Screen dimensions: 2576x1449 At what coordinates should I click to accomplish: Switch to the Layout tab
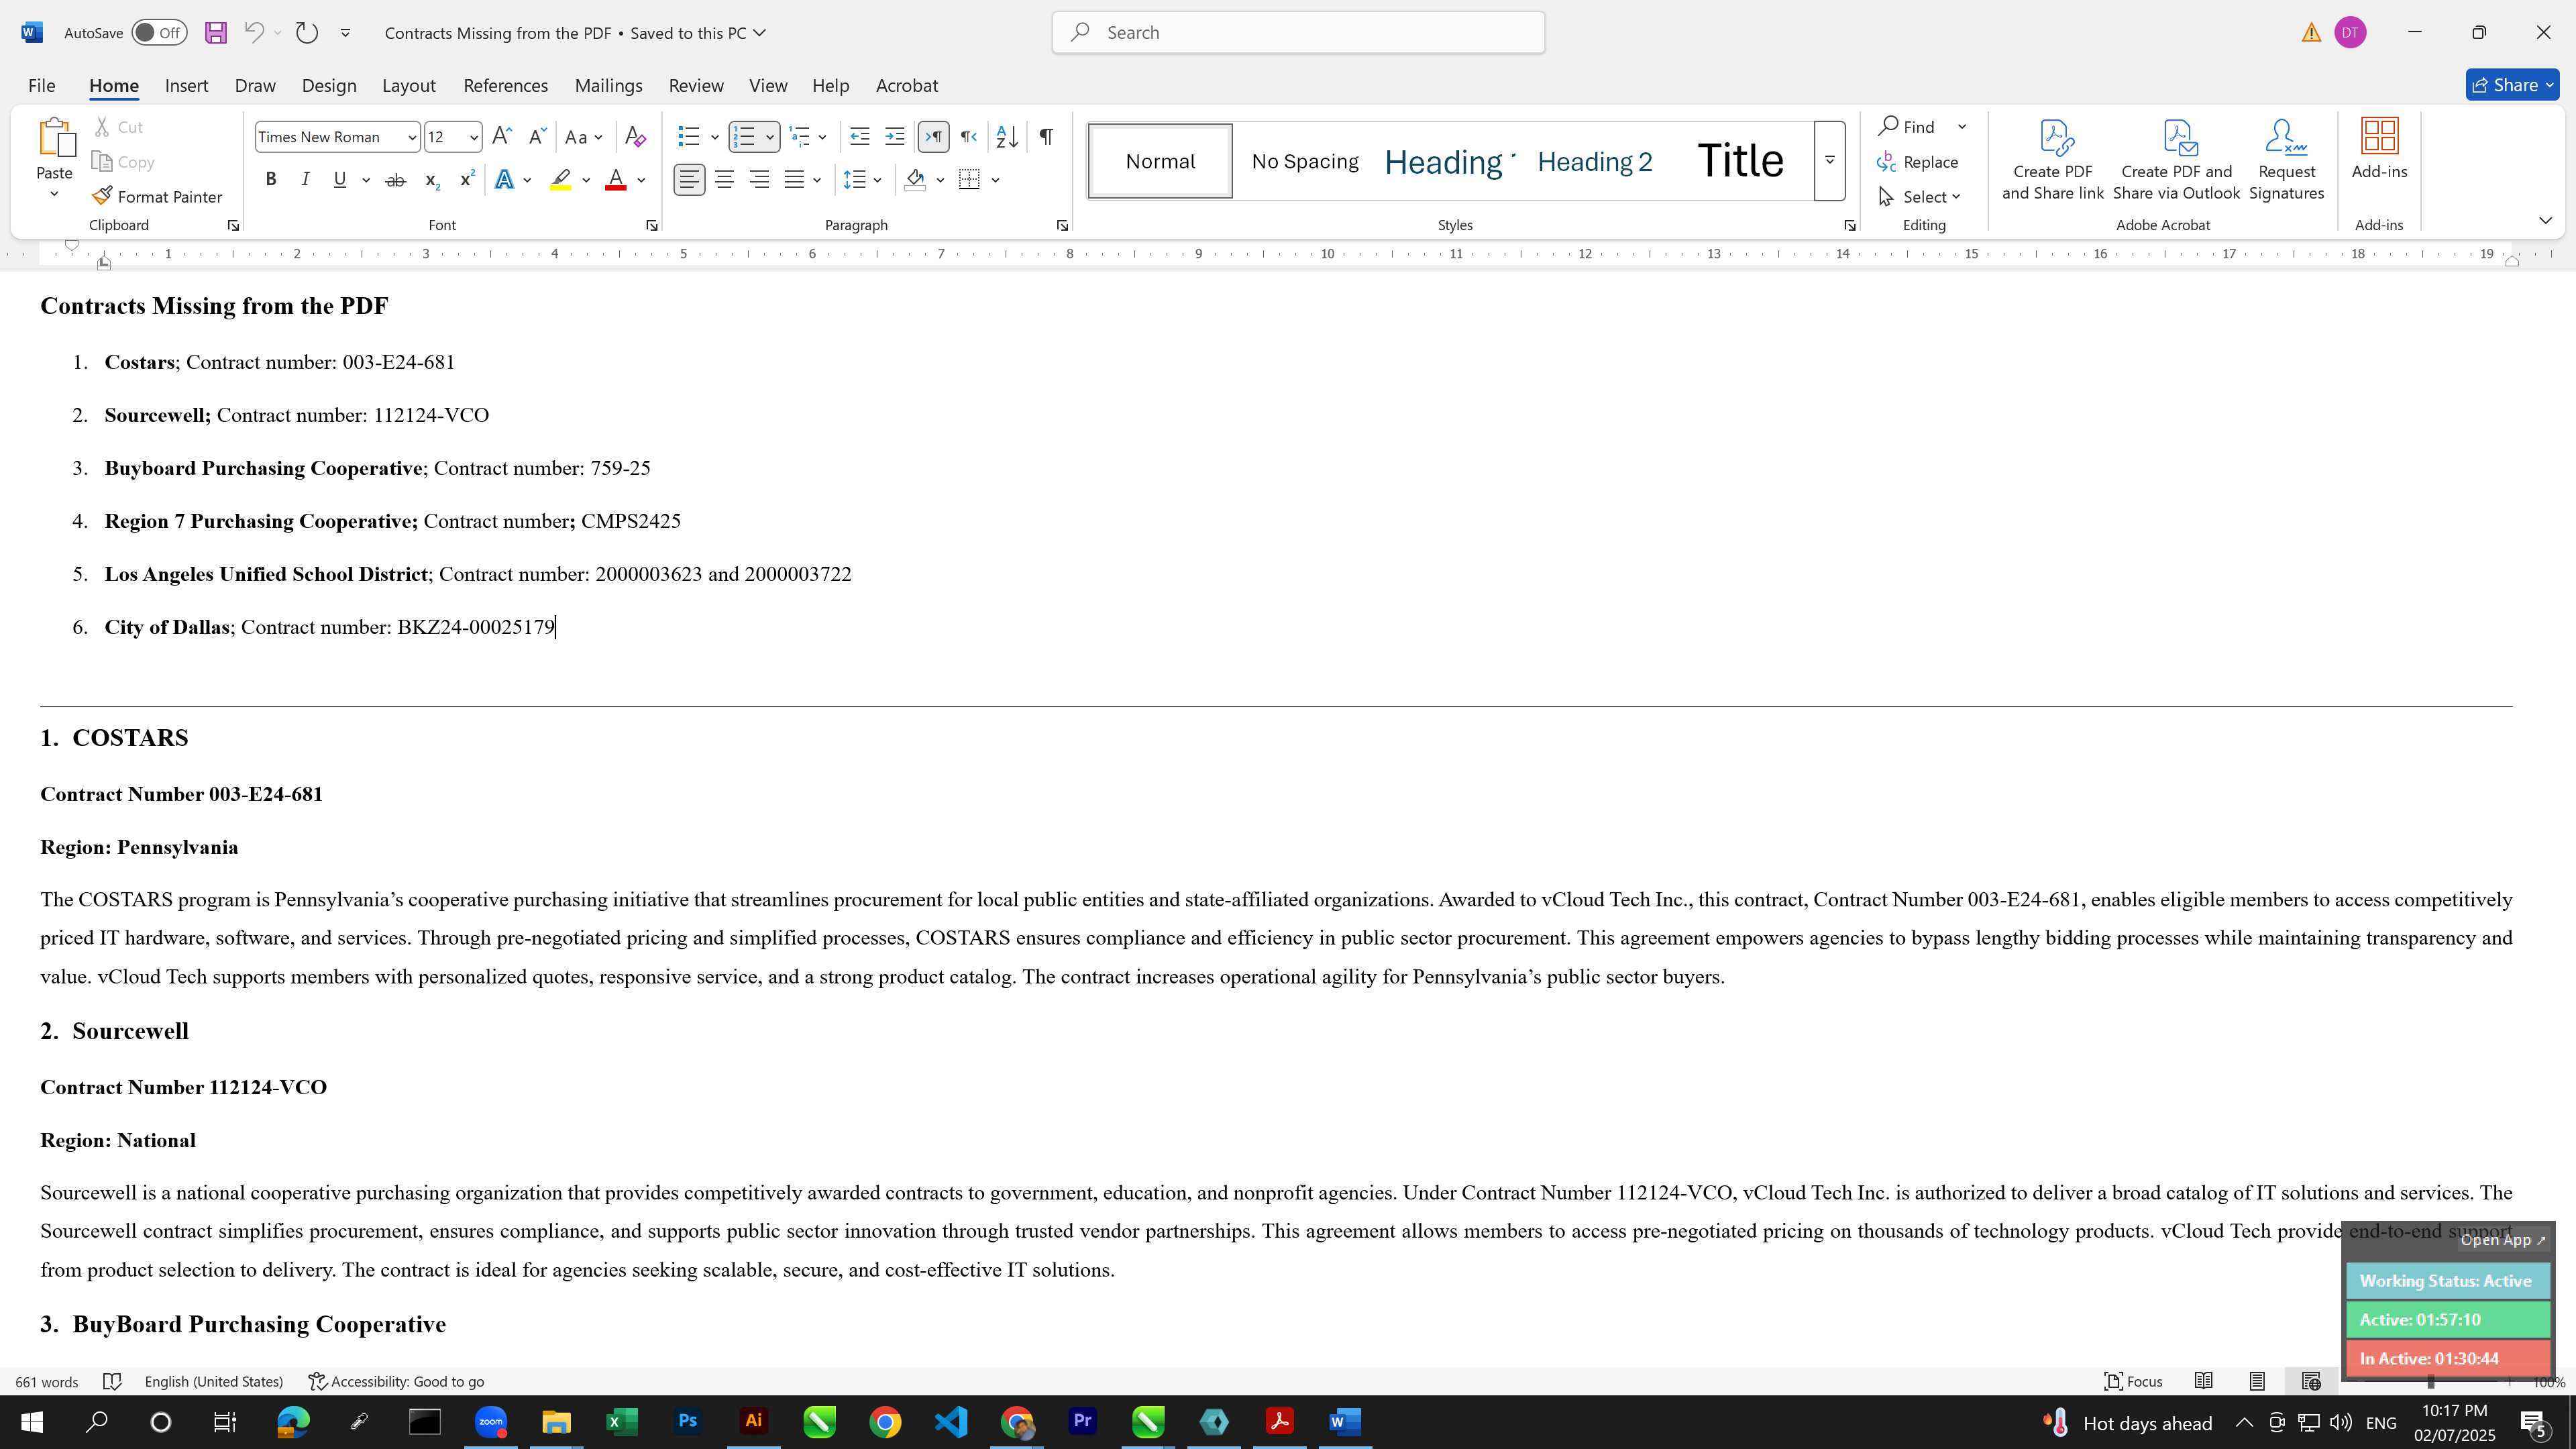pyautogui.click(x=409, y=86)
